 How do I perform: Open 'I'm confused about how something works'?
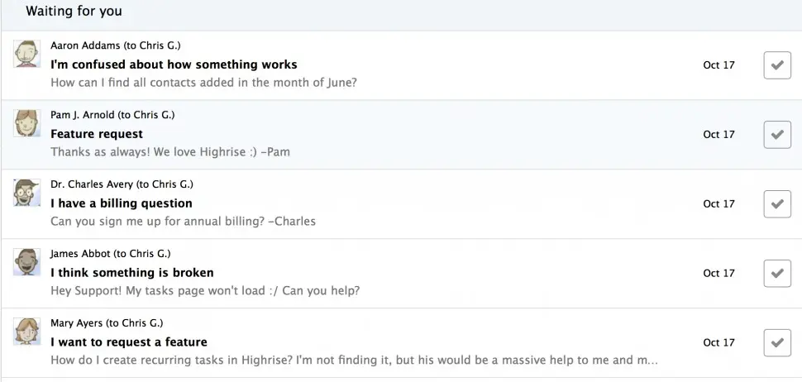pyautogui.click(x=174, y=64)
